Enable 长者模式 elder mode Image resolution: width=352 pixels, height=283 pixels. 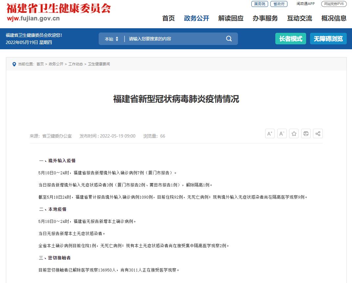tap(291, 39)
